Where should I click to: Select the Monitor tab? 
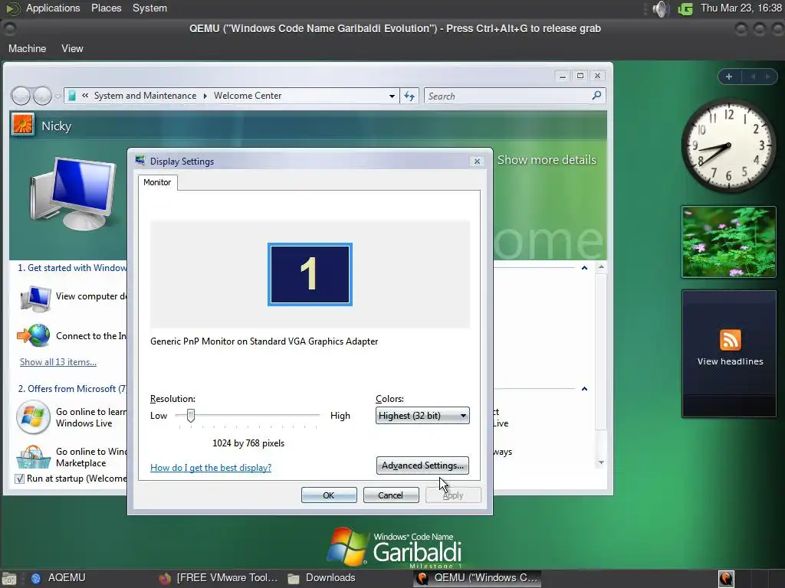(157, 182)
